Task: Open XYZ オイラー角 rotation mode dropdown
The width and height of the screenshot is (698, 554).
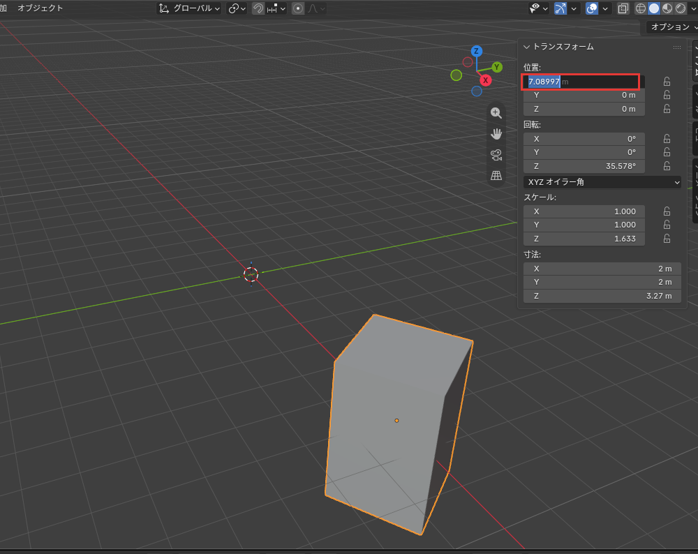Action: [602, 182]
